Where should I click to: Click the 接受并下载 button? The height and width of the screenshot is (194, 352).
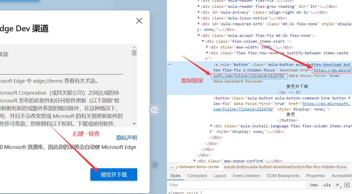click(114, 175)
